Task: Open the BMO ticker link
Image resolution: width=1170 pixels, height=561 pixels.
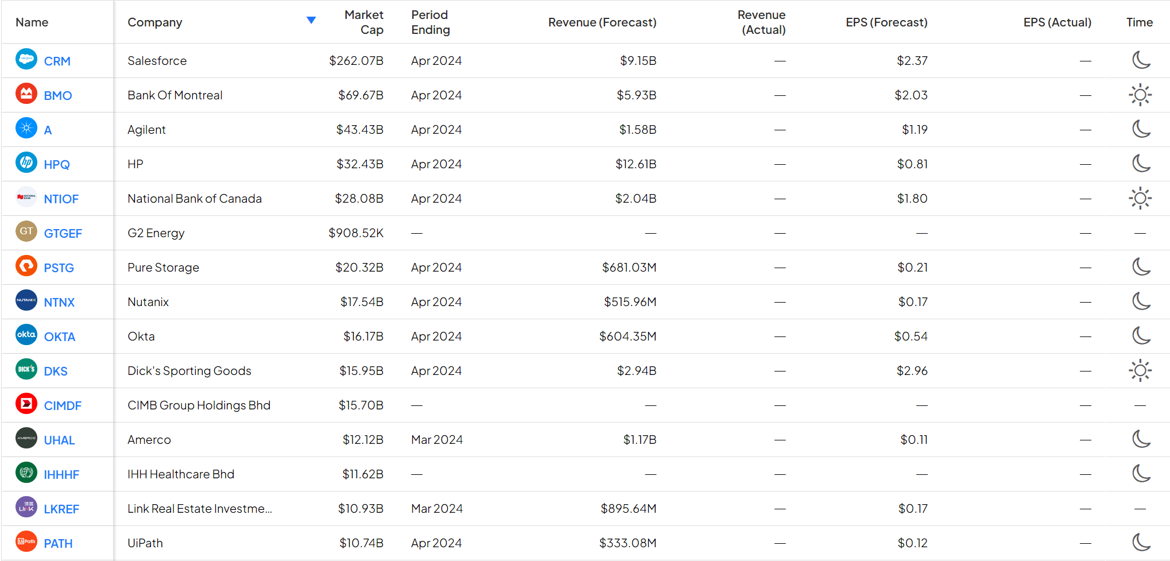Action: tap(58, 95)
